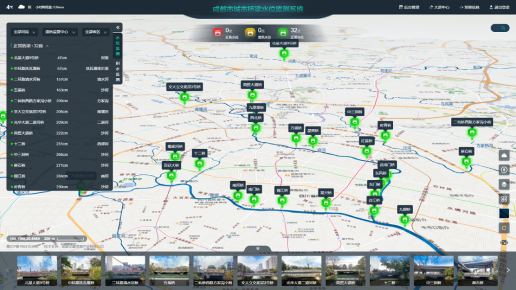Select list row 光华大道二道河桥 209cm
The height and width of the screenshot is (290, 516).
point(59,122)
